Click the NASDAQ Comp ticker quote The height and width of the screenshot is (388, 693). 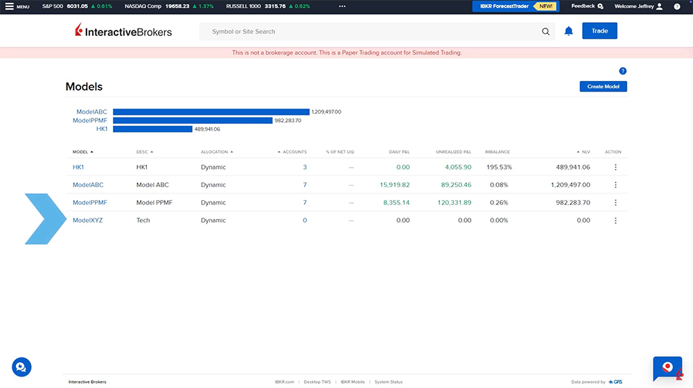(169, 6)
